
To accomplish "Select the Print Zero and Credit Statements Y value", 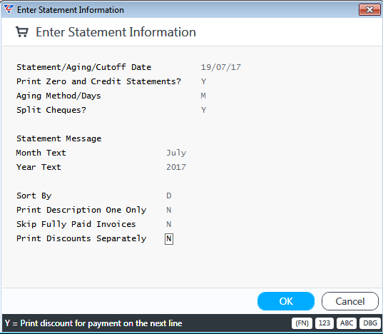I will (203, 81).
